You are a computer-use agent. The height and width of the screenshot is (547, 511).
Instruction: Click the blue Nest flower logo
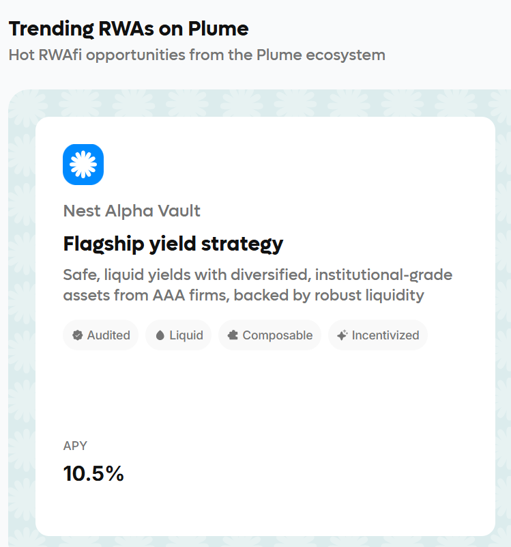click(x=83, y=165)
